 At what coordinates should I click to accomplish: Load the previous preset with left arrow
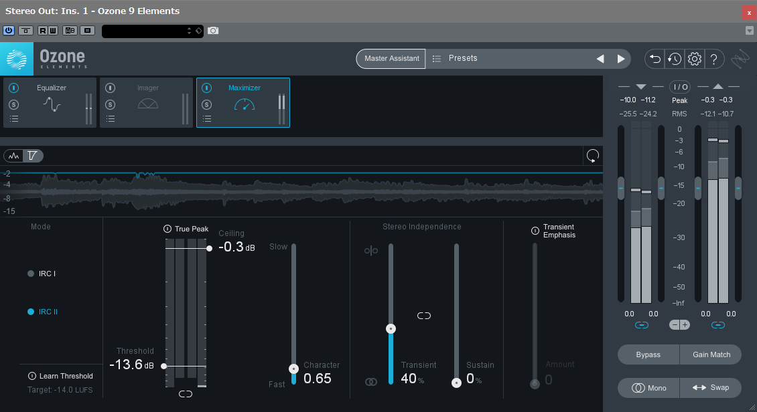pos(600,59)
